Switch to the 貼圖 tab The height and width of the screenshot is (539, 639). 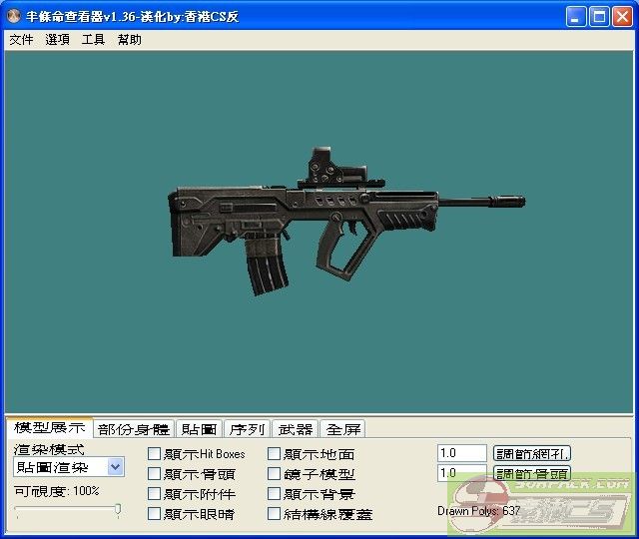199,429
